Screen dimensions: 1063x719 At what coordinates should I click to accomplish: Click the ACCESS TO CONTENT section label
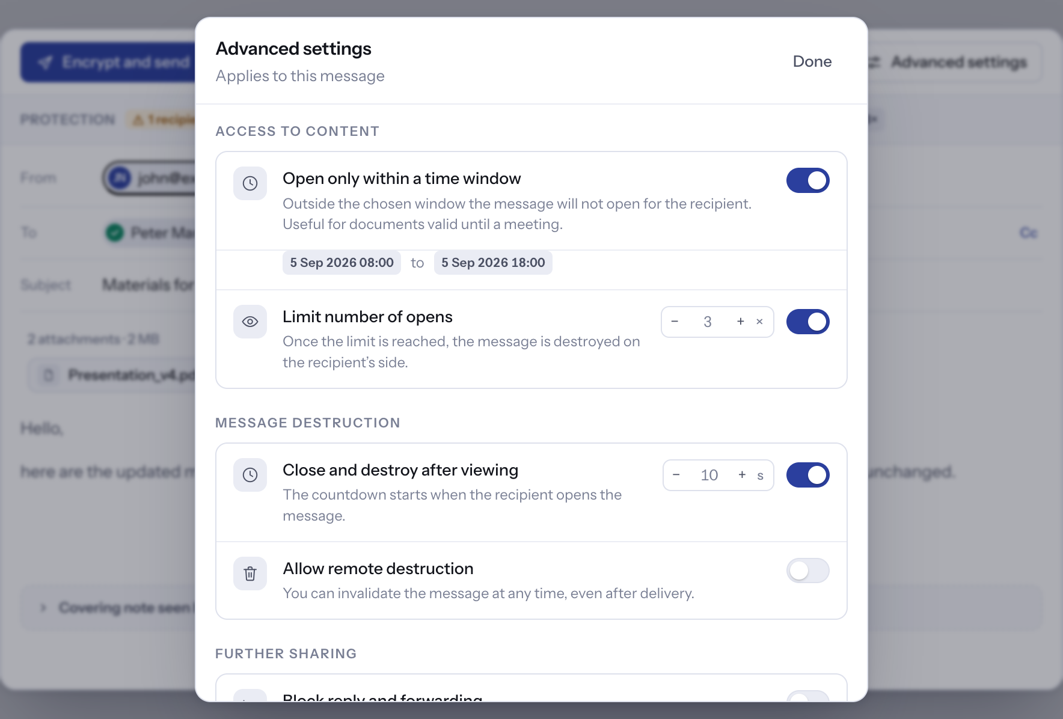(x=297, y=132)
